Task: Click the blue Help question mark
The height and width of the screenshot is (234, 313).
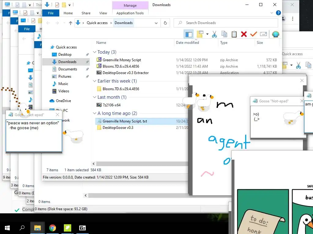Action: [x=278, y=13]
